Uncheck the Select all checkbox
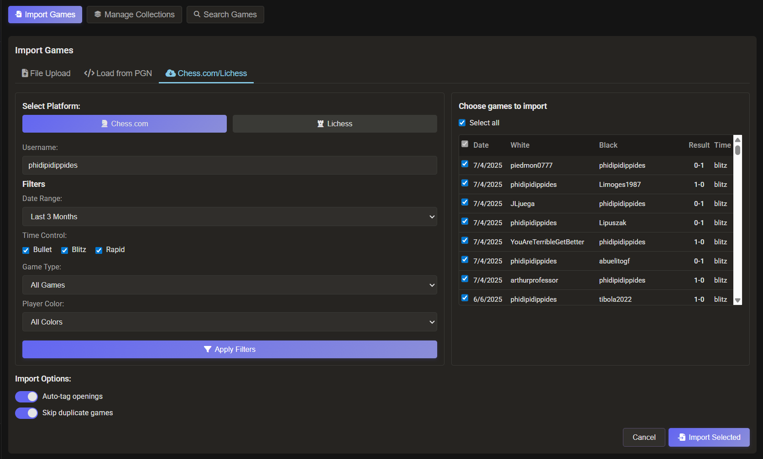The width and height of the screenshot is (763, 459). tap(462, 123)
